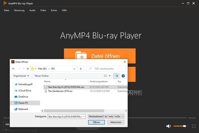Screen dimensions: 199x133
Task: Open help with the blue question icon
Action: pos(123,76)
